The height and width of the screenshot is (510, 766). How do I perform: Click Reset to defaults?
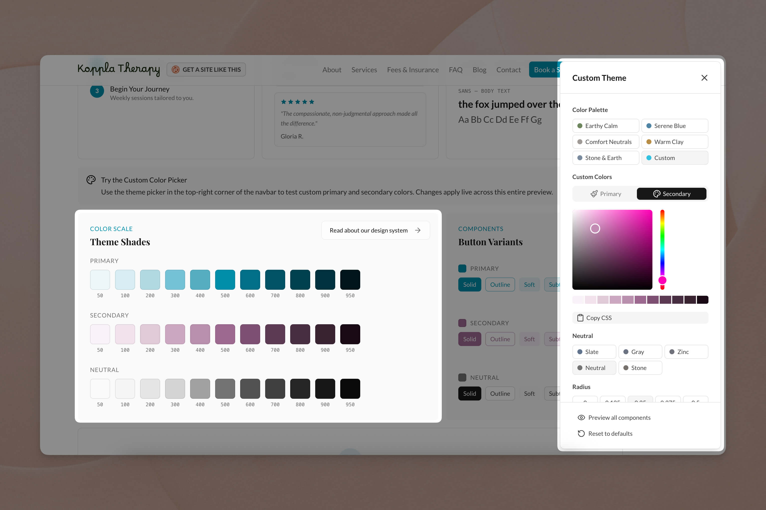point(605,433)
